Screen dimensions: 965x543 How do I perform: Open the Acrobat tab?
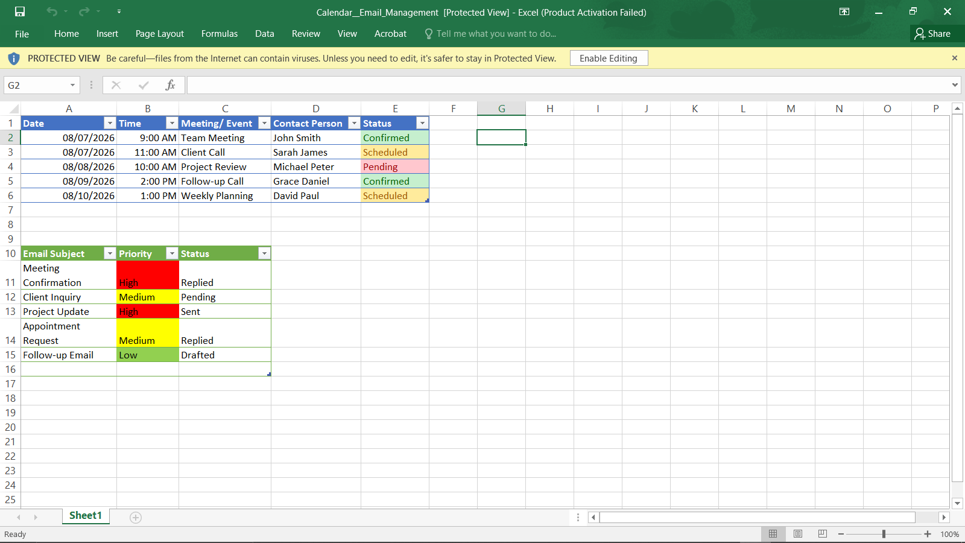[391, 34]
